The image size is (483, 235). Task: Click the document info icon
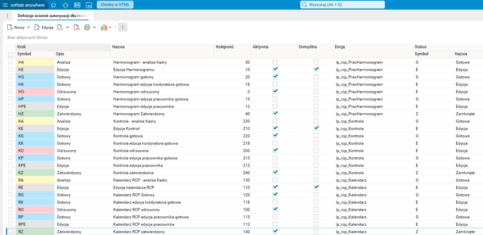[x=60, y=27]
